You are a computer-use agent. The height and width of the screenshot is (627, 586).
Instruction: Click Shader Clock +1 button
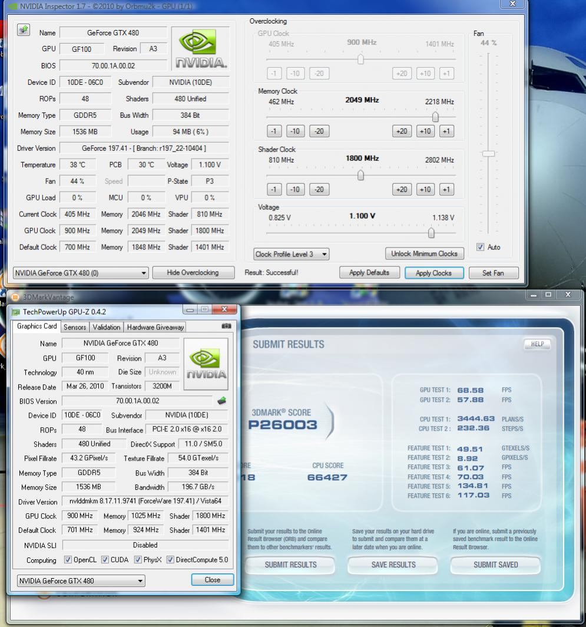coord(446,190)
